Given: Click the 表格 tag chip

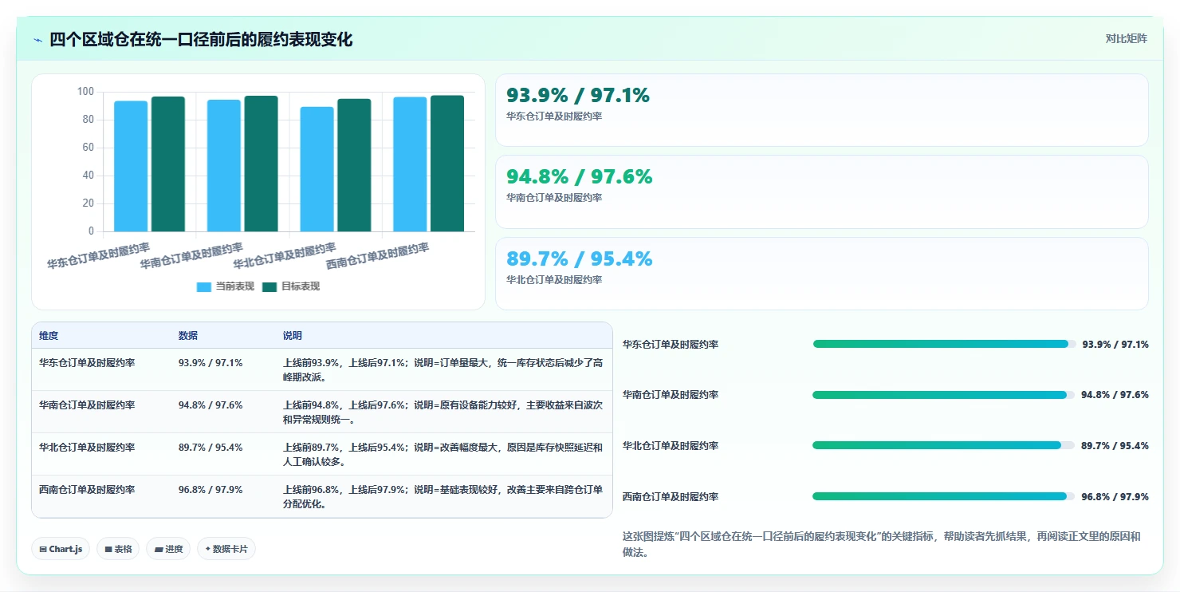Looking at the screenshot, I should pyautogui.click(x=118, y=549).
